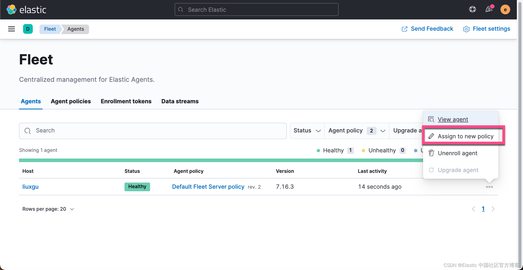Go to the next page arrow
Image resolution: width=523 pixels, height=270 pixels.
coord(493,209)
